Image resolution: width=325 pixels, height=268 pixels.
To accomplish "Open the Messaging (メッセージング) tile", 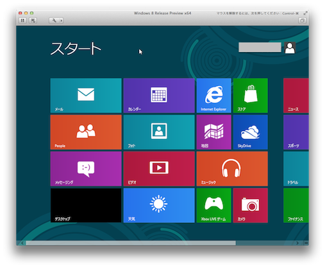I will 86,169.
